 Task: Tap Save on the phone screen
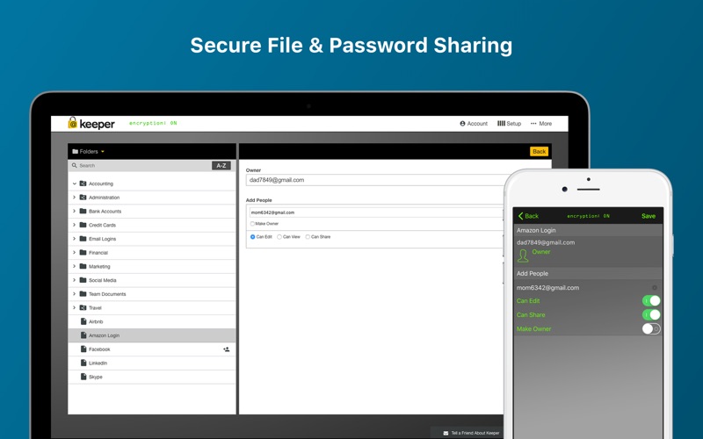click(x=649, y=216)
